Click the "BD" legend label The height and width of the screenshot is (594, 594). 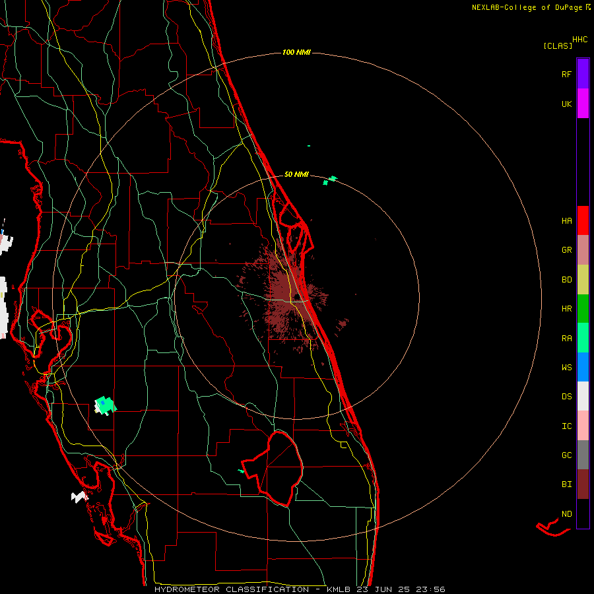coord(567,280)
